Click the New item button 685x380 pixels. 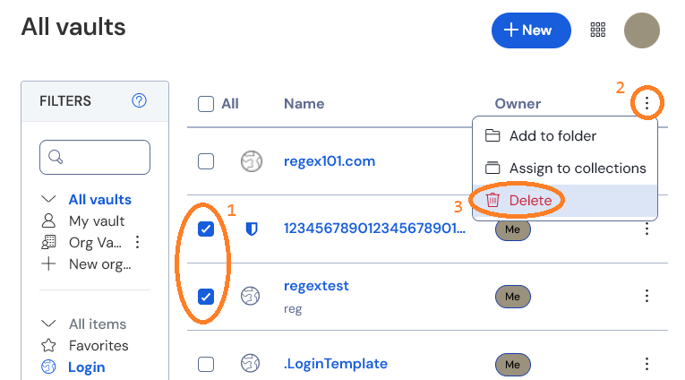tap(531, 30)
